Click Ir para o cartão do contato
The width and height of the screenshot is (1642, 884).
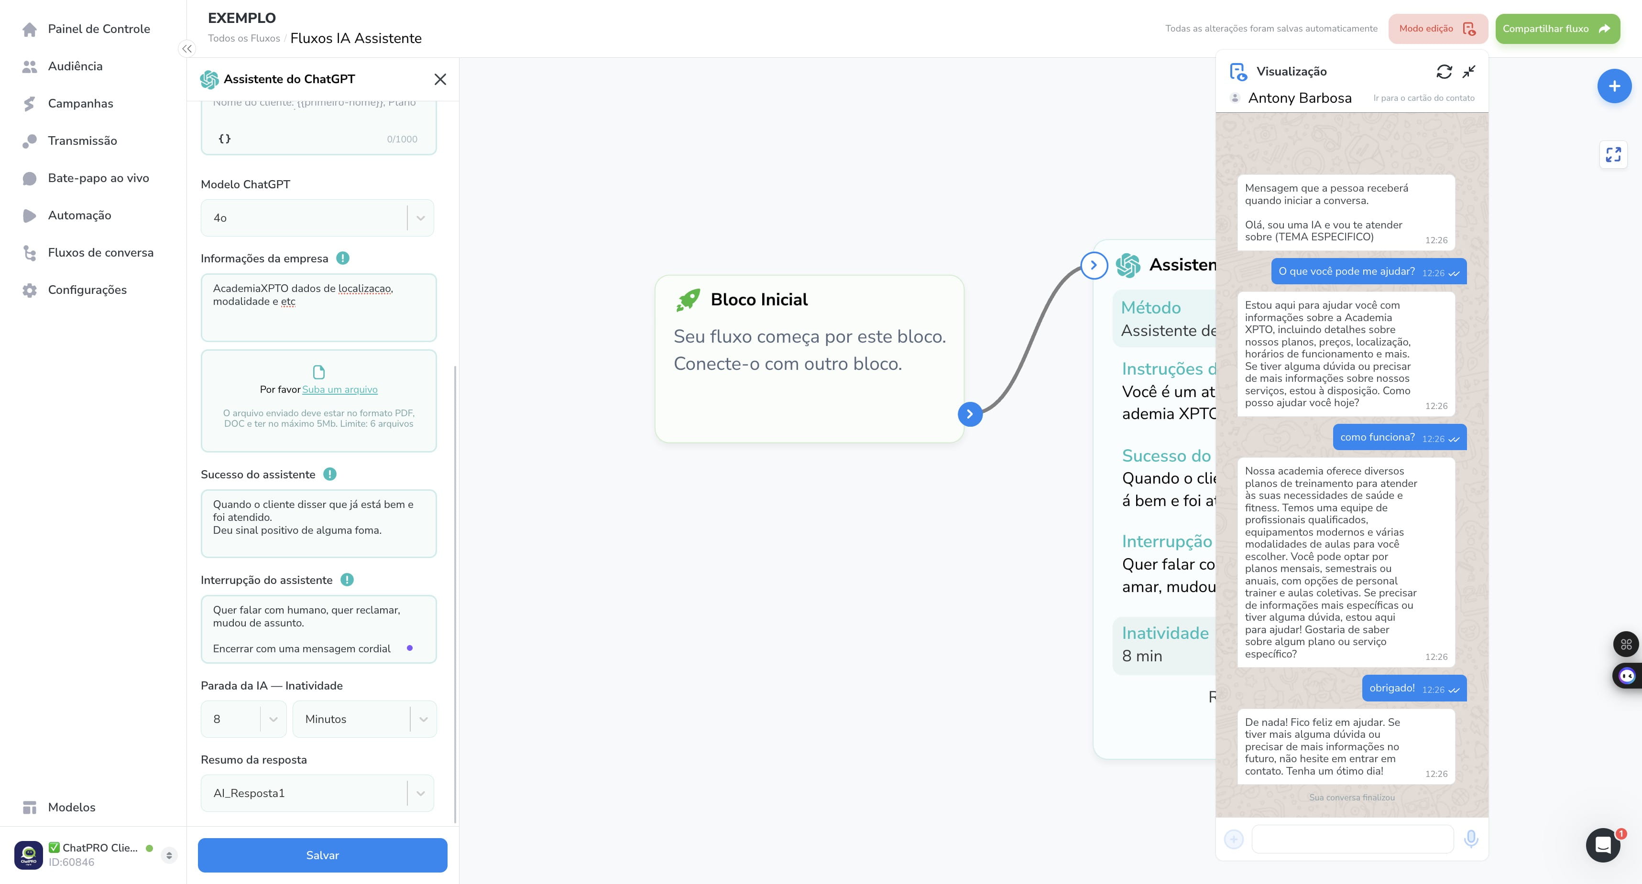point(1424,98)
